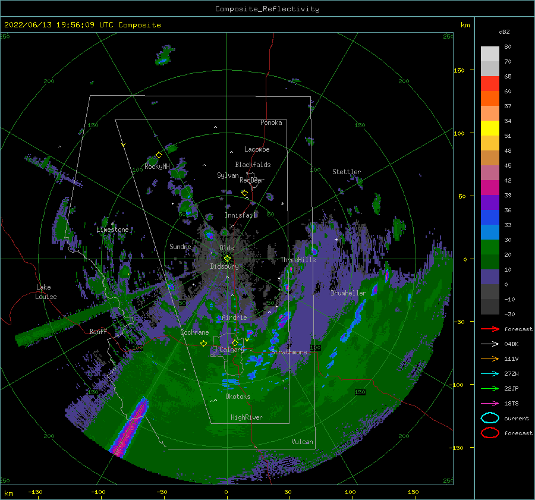Image resolution: width=535 pixels, height=500 pixels.
Task: Click the RedDeer city label
Action: tap(252, 180)
